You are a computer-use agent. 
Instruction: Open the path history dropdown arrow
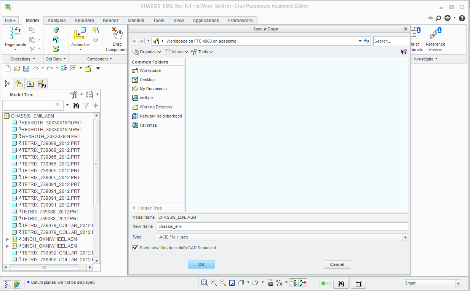click(360, 41)
